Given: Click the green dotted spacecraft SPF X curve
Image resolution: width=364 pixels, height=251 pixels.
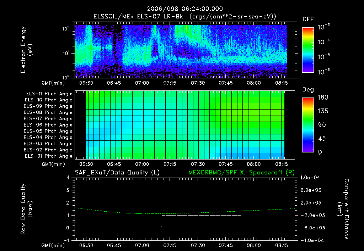Looking at the screenshot, I should 185,213.
